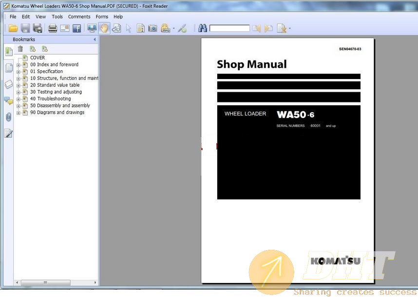Click the email envelope icon

[x=65, y=28]
